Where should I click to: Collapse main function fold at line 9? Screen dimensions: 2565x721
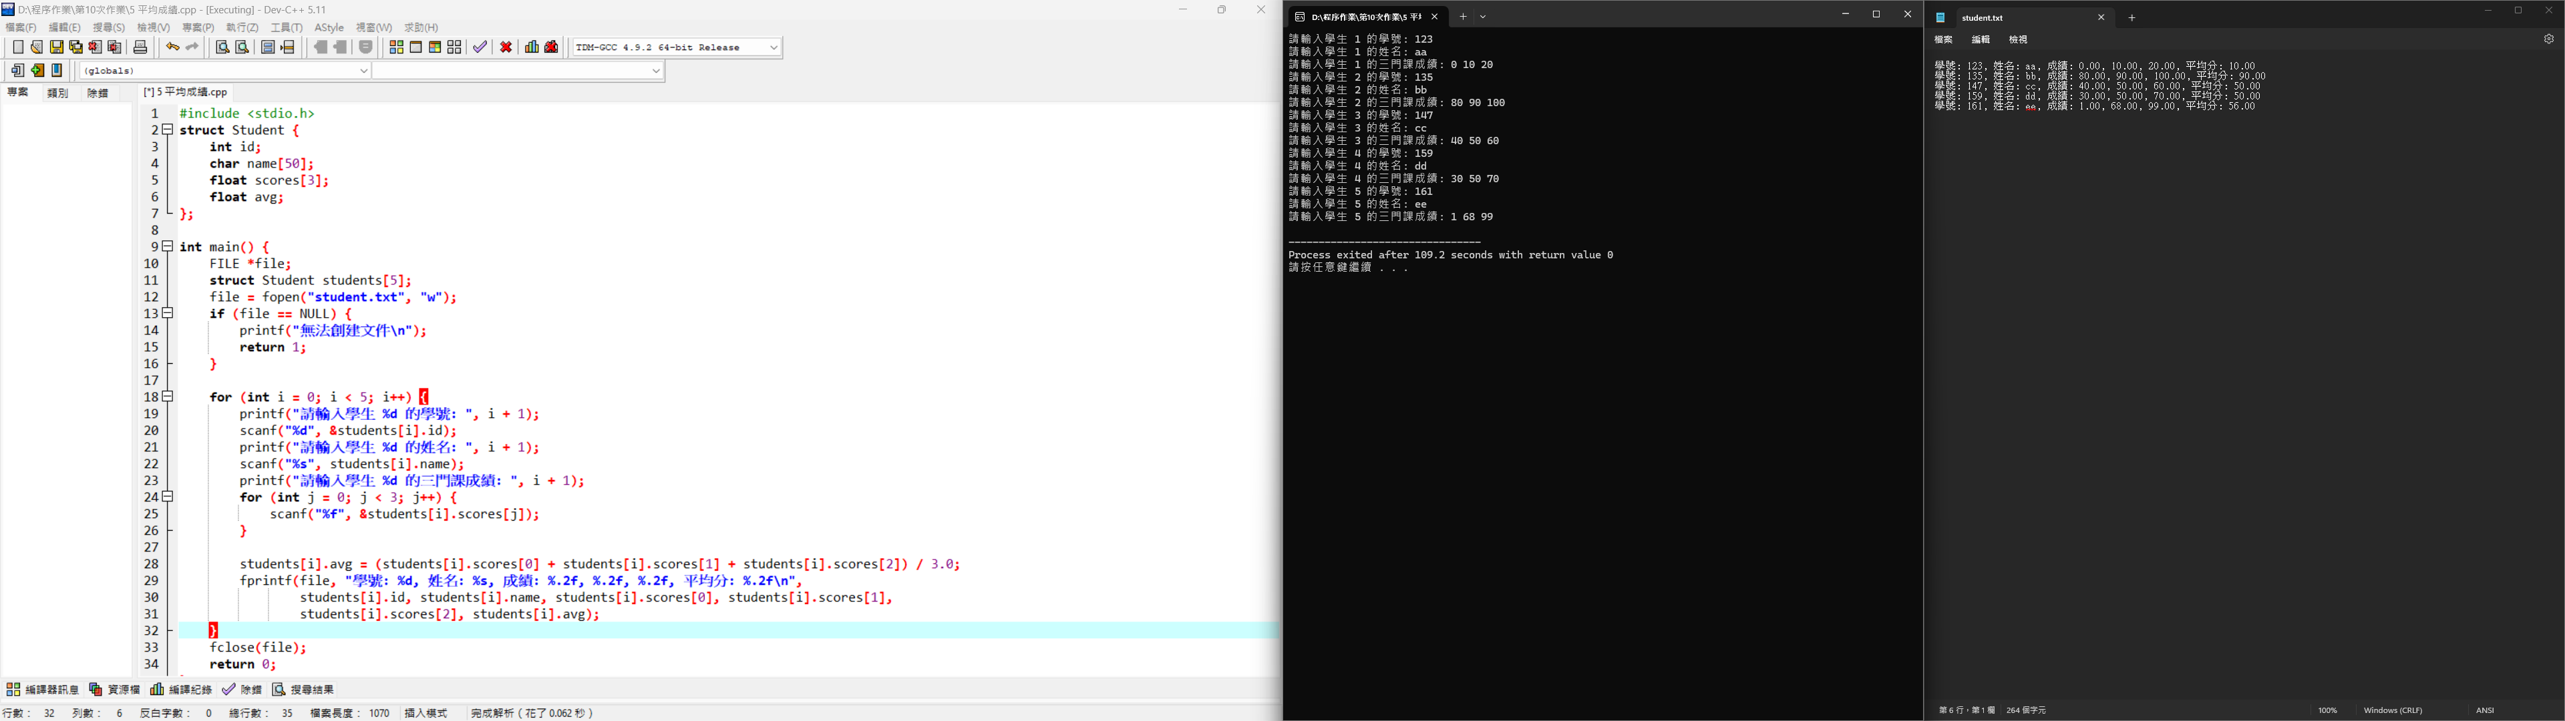[168, 246]
